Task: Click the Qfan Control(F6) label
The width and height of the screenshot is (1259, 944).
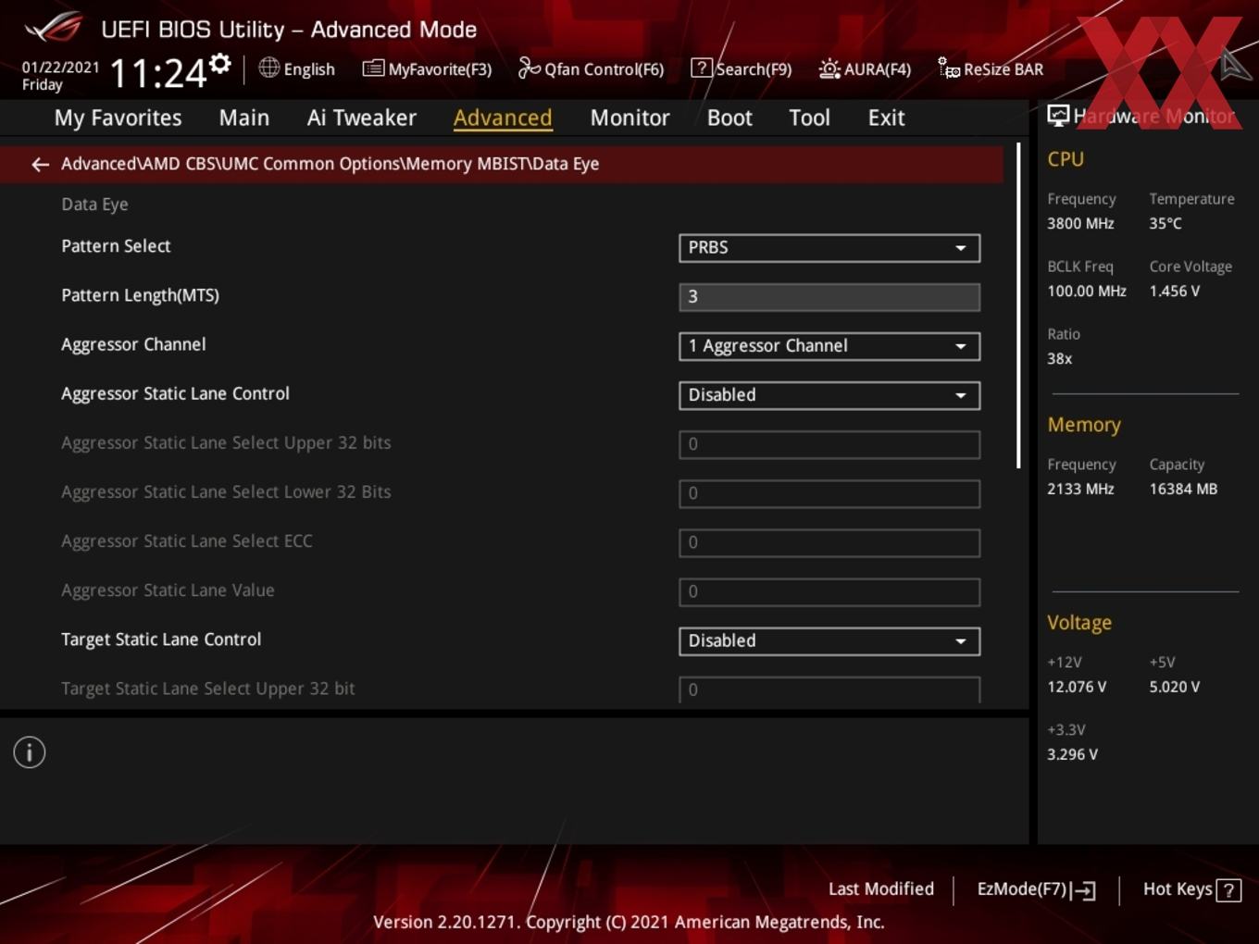Action: pyautogui.click(x=604, y=69)
